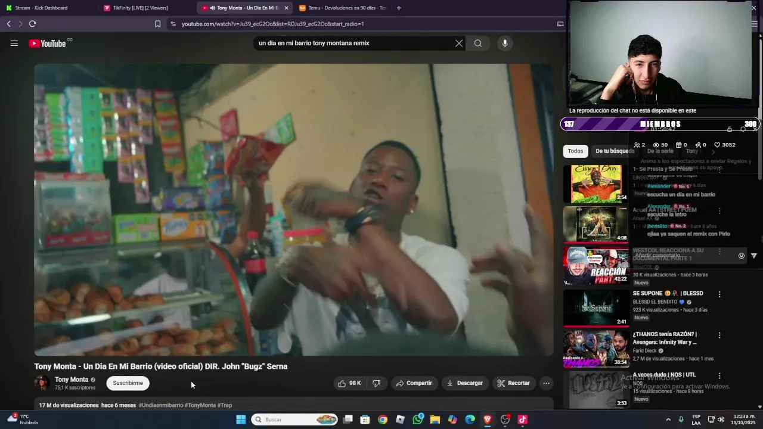Select the De tu búsqueda filter chip
The width and height of the screenshot is (763, 429).
coord(615,151)
